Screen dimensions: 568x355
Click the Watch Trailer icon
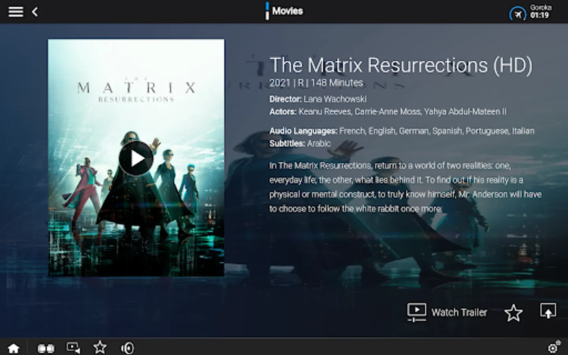tap(417, 312)
